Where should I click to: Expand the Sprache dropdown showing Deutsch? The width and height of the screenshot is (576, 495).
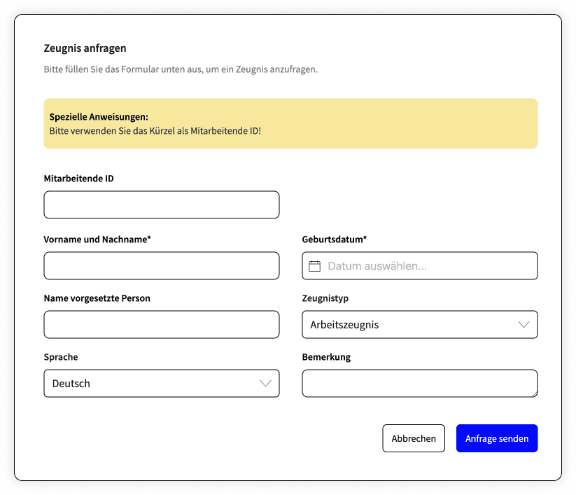[162, 383]
